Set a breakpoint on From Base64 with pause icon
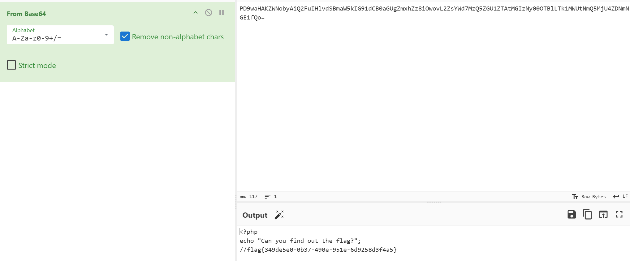The height and width of the screenshot is (261, 630). click(221, 12)
